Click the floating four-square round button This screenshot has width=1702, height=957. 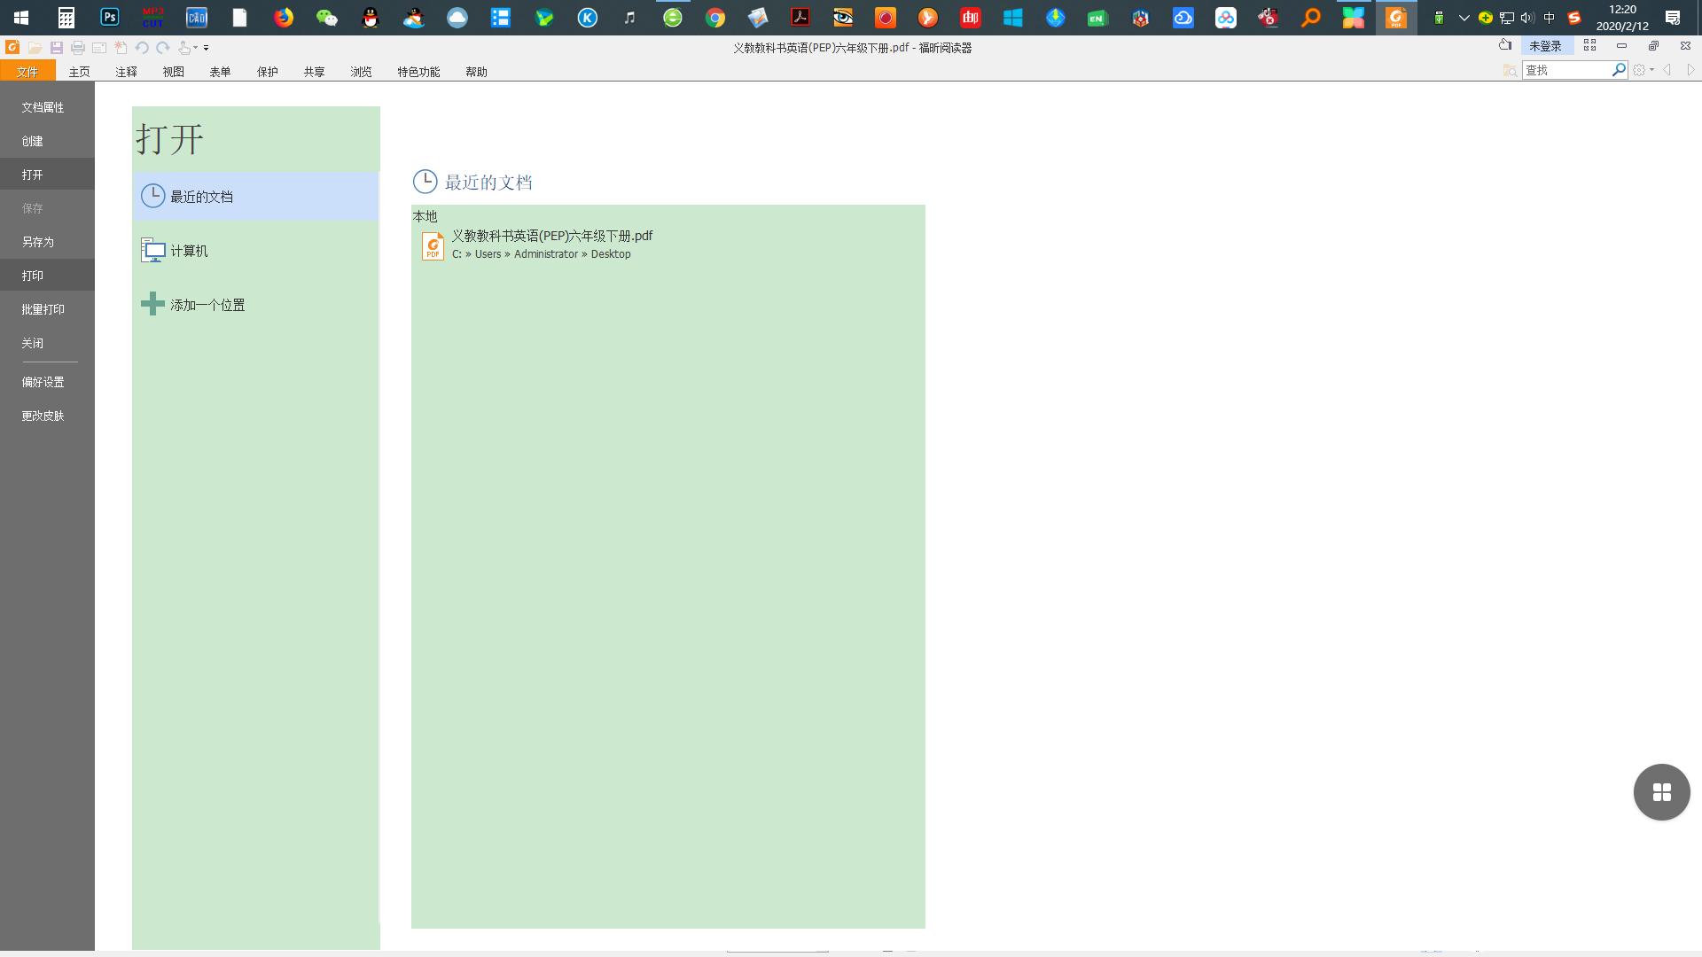pyautogui.click(x=1661, y=791)
